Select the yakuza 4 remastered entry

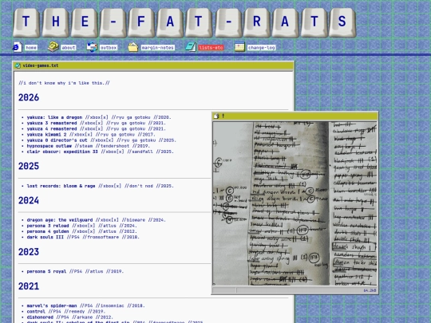(x=97, y=129)
